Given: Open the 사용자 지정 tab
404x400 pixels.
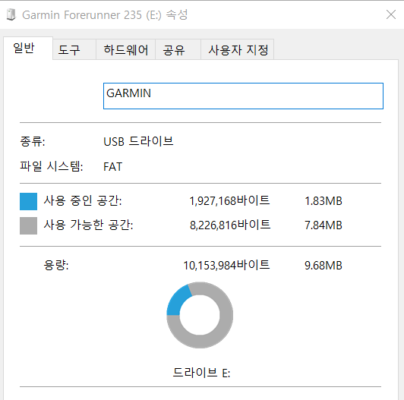Looking at the screenshot, I should click(x=237, y=49).
